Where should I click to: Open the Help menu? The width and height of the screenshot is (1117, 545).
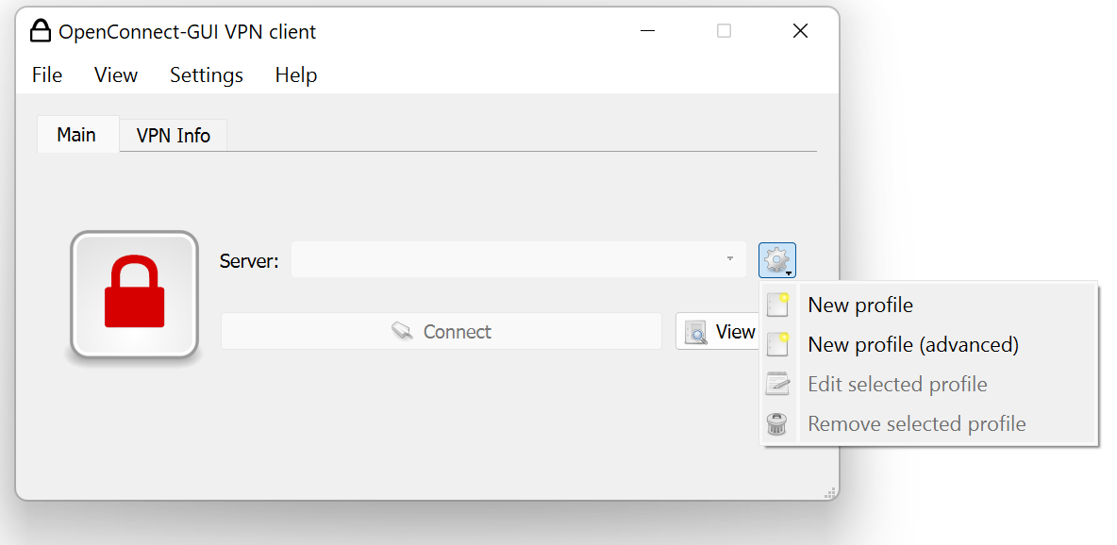(295, 75)
